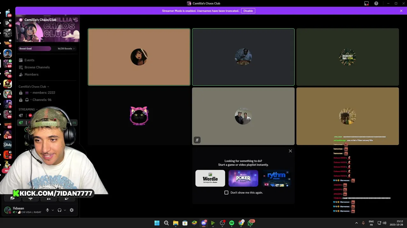This screenshot has width=407, height=228.
Task: Open headphones output options arrow
Action: [x=65, y=210]
